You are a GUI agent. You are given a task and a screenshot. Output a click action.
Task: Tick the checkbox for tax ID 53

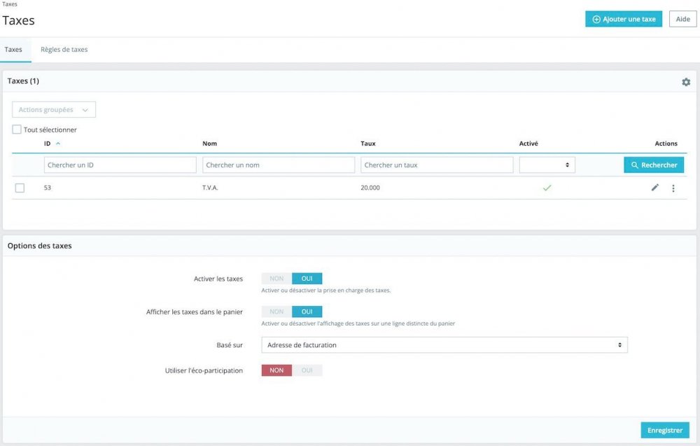(x=20, y=188)
